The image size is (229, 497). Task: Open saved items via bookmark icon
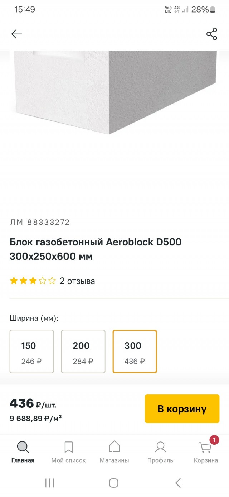tap(68, 446)
